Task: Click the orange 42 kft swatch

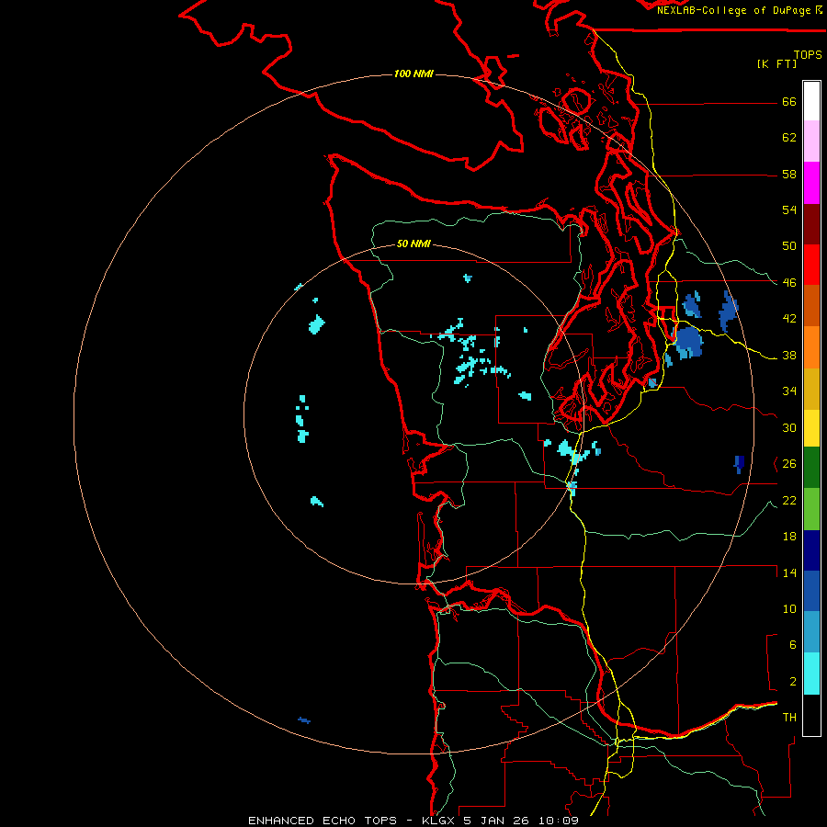Action: [x=811, y=347]
